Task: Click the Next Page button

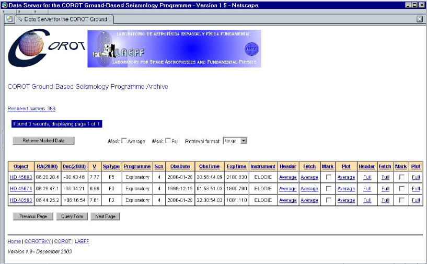Action: (x=106, y=216)
